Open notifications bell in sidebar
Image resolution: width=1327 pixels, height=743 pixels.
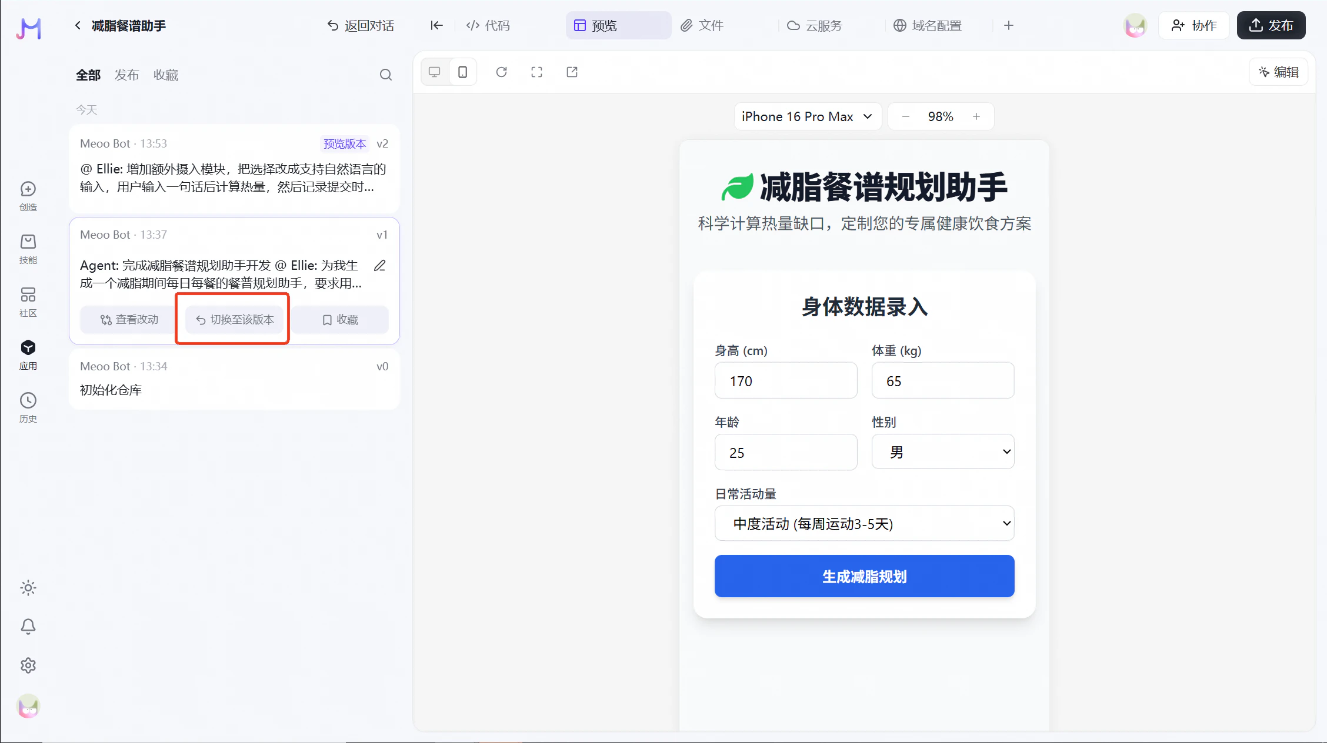[28, 626]
